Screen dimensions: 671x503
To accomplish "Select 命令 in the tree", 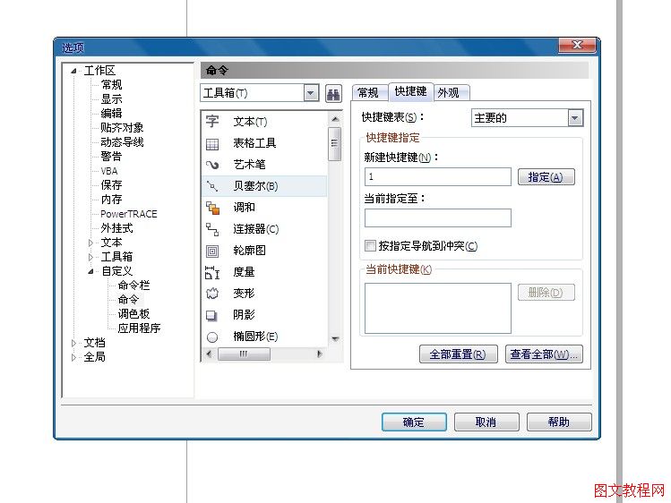I will (x=128, y=300).
